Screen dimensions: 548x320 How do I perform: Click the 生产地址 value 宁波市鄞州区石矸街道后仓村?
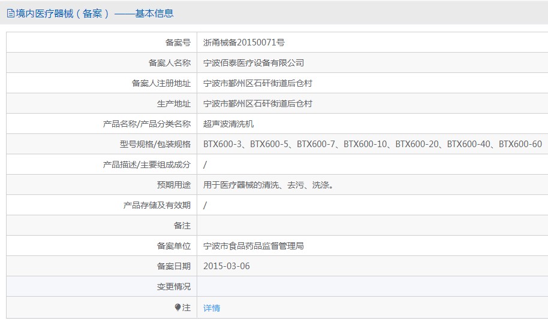tap(258, 103)
